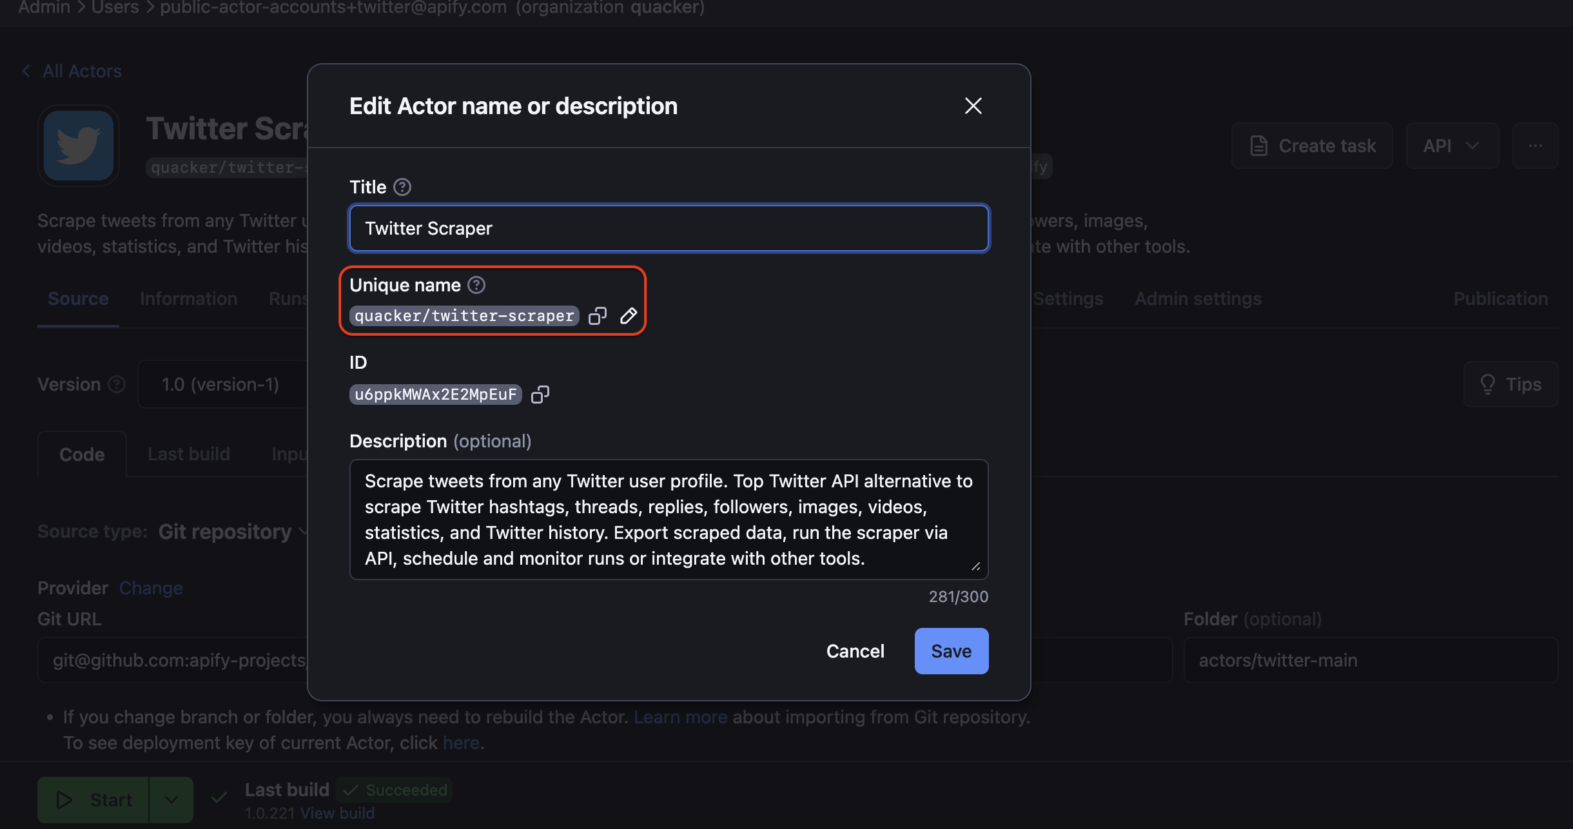The image size is (1573, 829).
Task: Click the Twitter Scraper actor logo
Action: click(x=78, y=146)
